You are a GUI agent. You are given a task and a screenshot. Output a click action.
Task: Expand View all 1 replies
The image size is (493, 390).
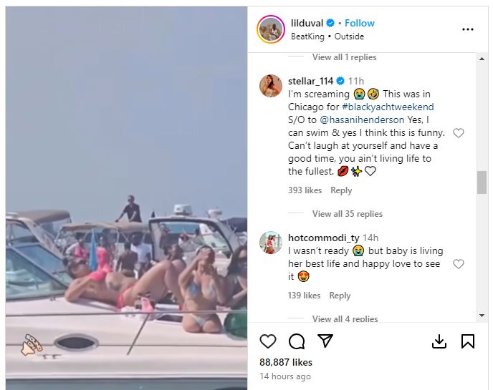pos(344,57)
